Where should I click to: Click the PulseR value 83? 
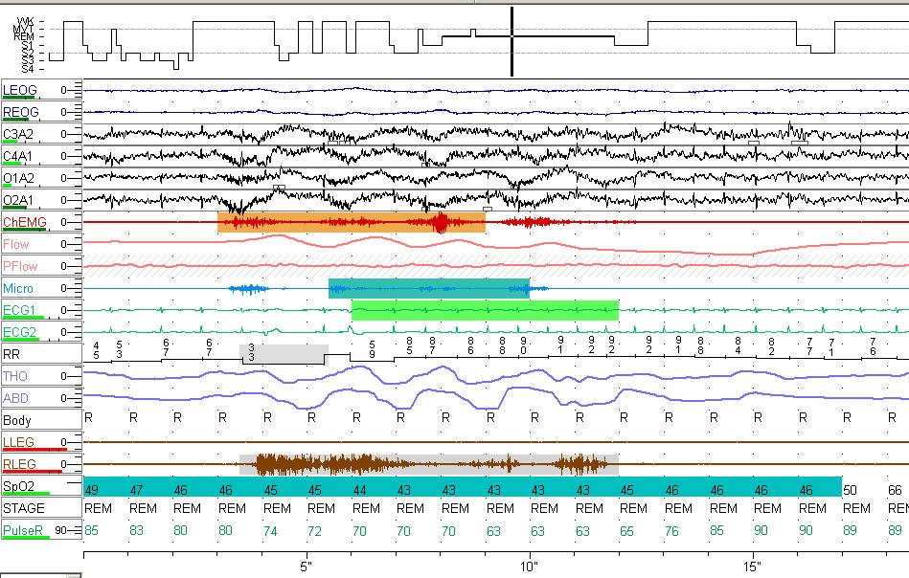tap(136, 530)
